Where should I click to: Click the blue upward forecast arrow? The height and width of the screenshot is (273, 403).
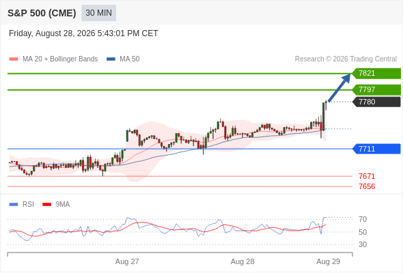point(339,88)
